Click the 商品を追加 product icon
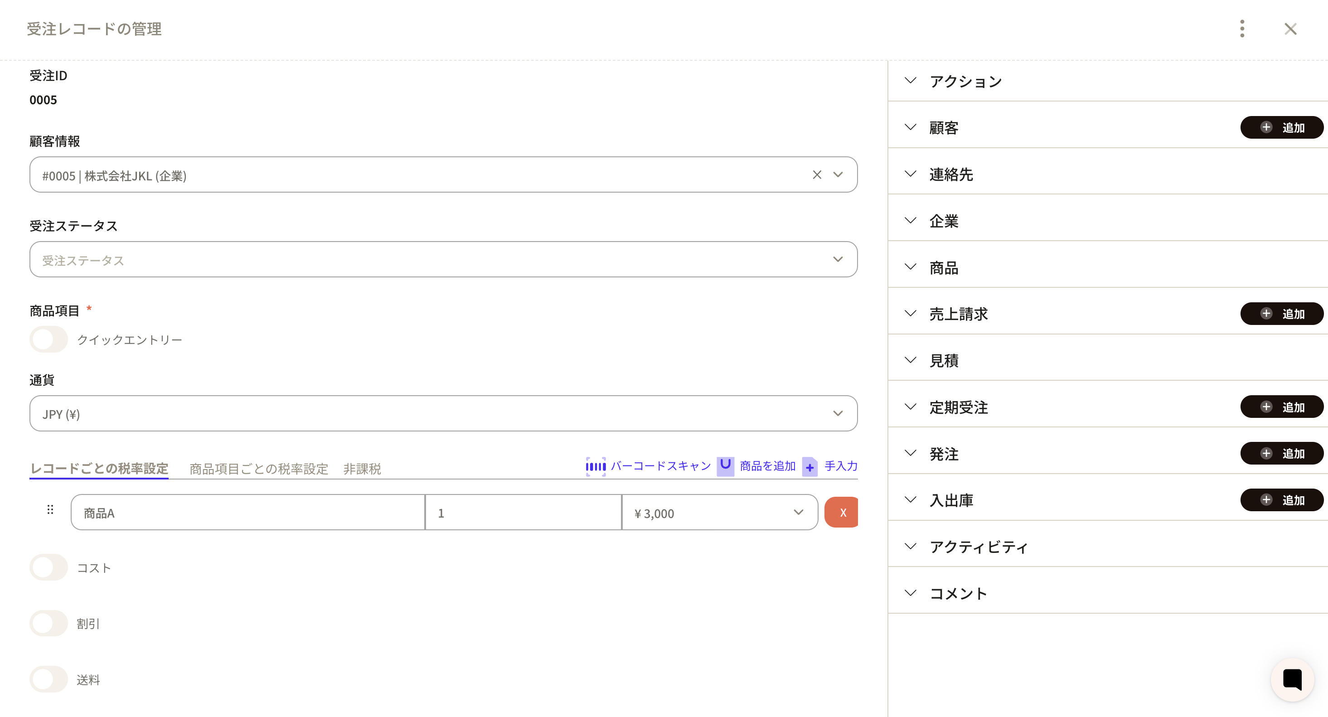 [x=725, y=466]
